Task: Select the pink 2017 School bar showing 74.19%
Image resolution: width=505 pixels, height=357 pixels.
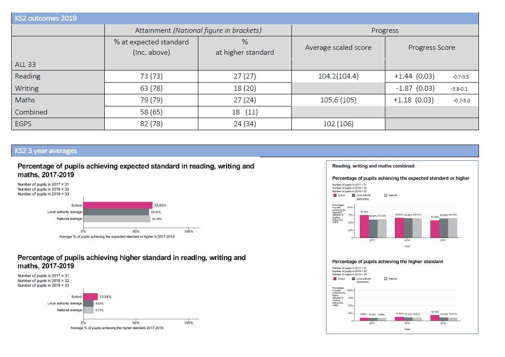Action: pyautogui.click(x=364, y=226)
